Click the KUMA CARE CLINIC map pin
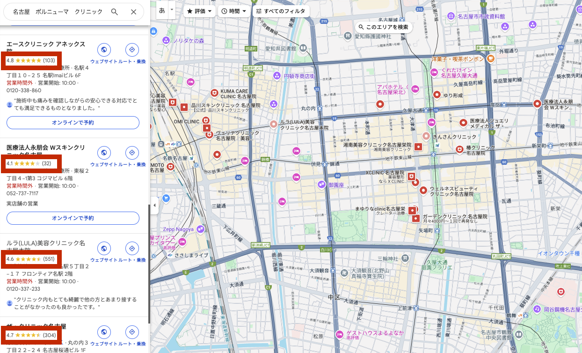This screenshot has width=582, height=353. click(215, 93)
